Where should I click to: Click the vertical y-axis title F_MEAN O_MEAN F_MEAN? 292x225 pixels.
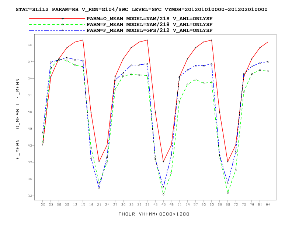18,119
